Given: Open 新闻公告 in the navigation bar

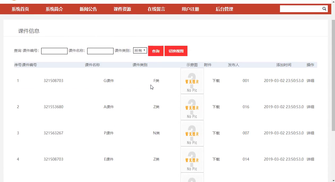Looking at the screenshot, I should 88,9.
